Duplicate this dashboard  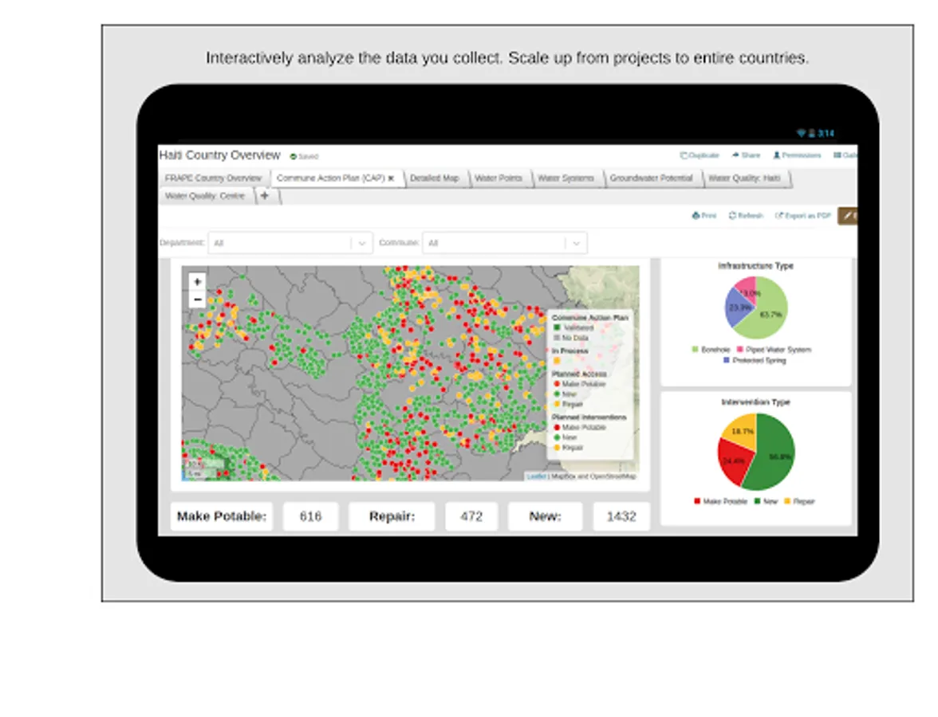point(700,155)
